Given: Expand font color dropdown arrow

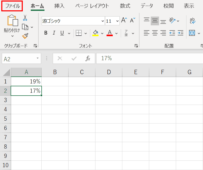Looking at the screenshot, I should (x=116, y=33).
